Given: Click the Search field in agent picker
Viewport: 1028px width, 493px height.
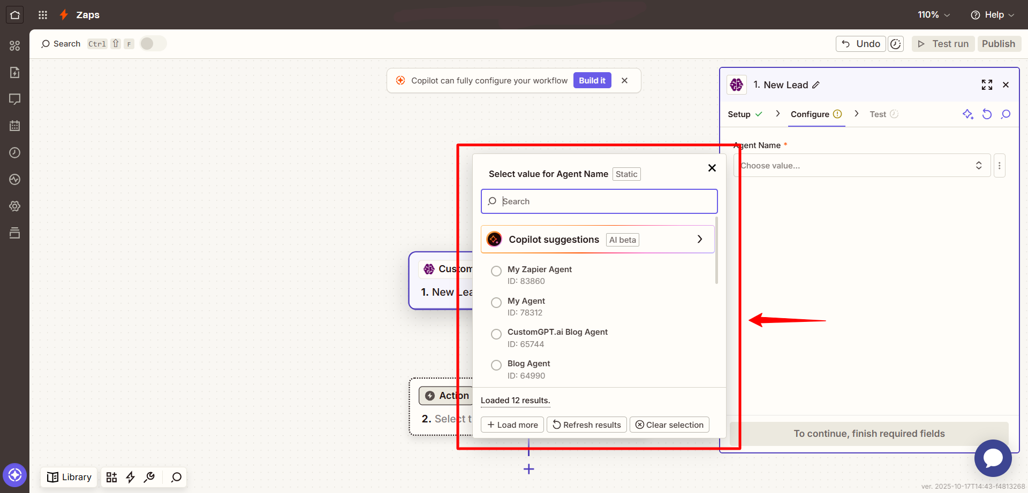Looking at the screenshot, I should click(x=599, y=202).
